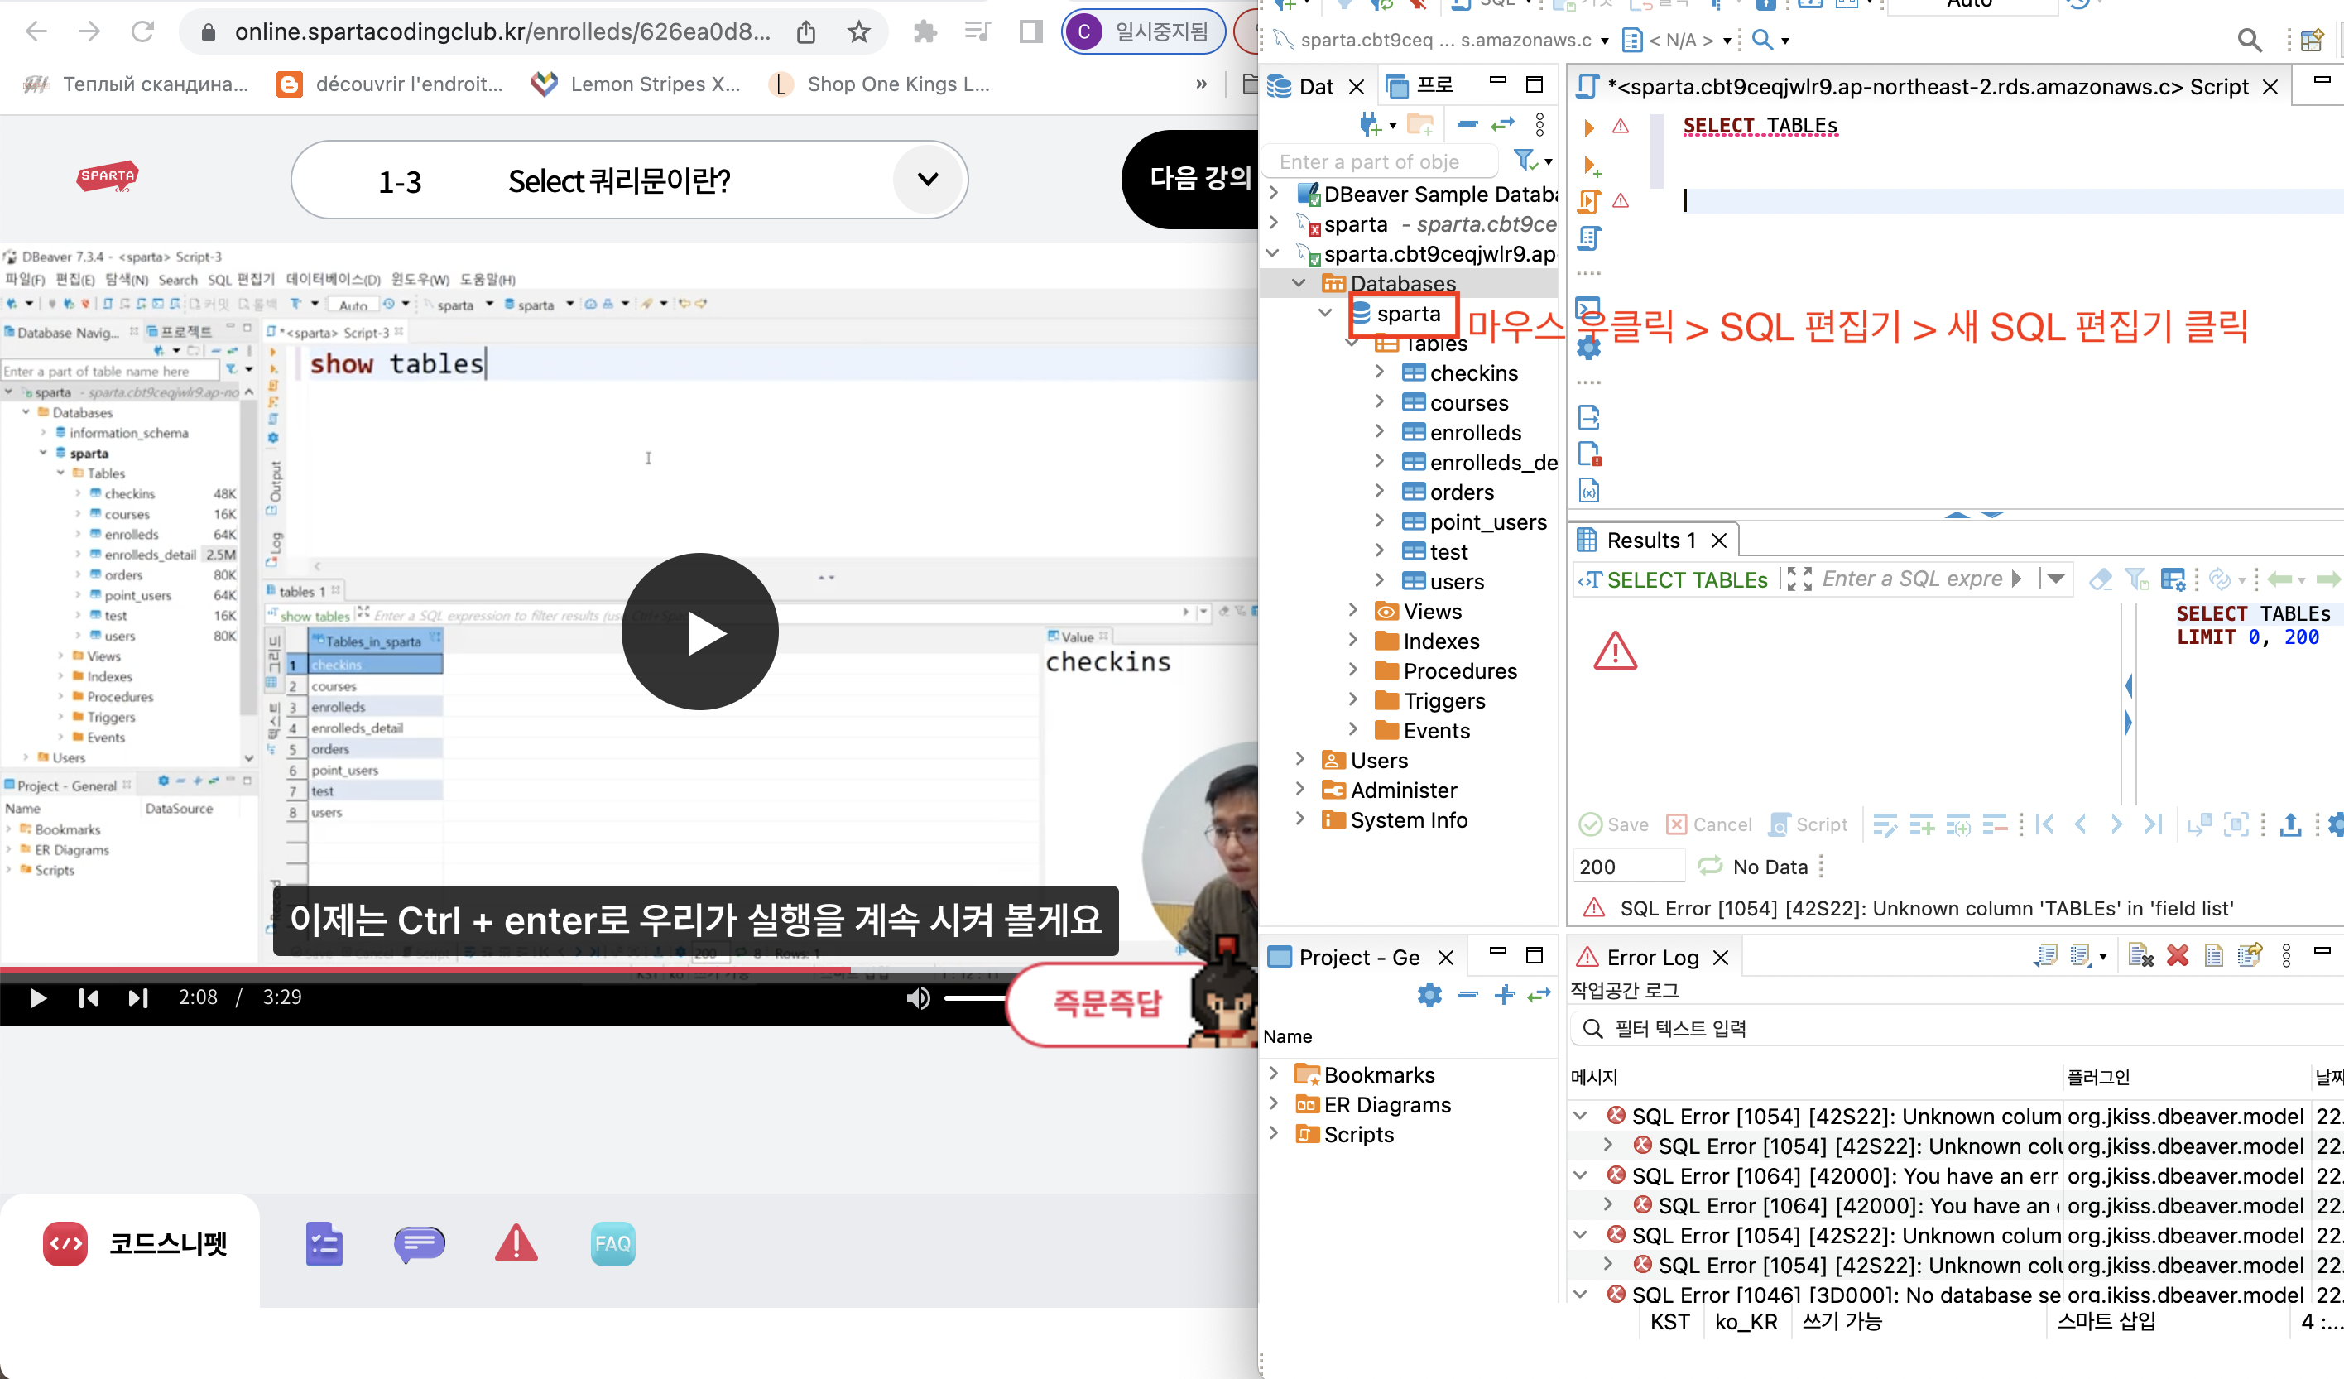Adjust the video volume slider

tap(974, 997)
